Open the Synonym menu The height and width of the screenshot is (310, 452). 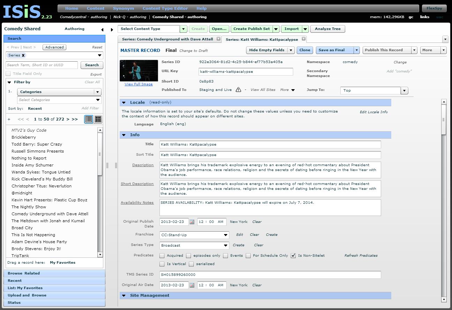tap(124, 8)
